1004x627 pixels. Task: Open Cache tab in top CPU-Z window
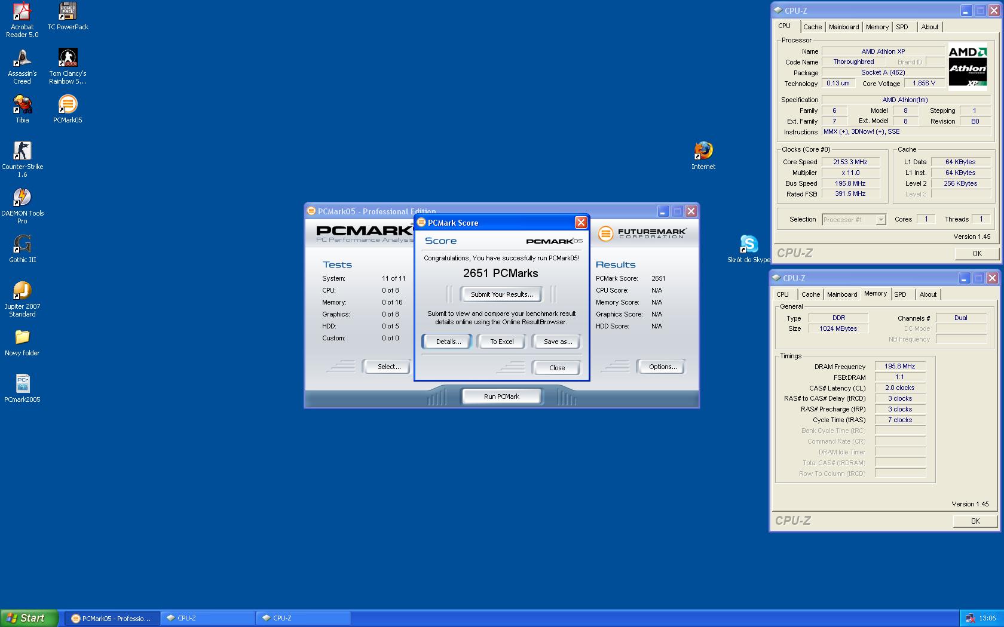(812, 27)
